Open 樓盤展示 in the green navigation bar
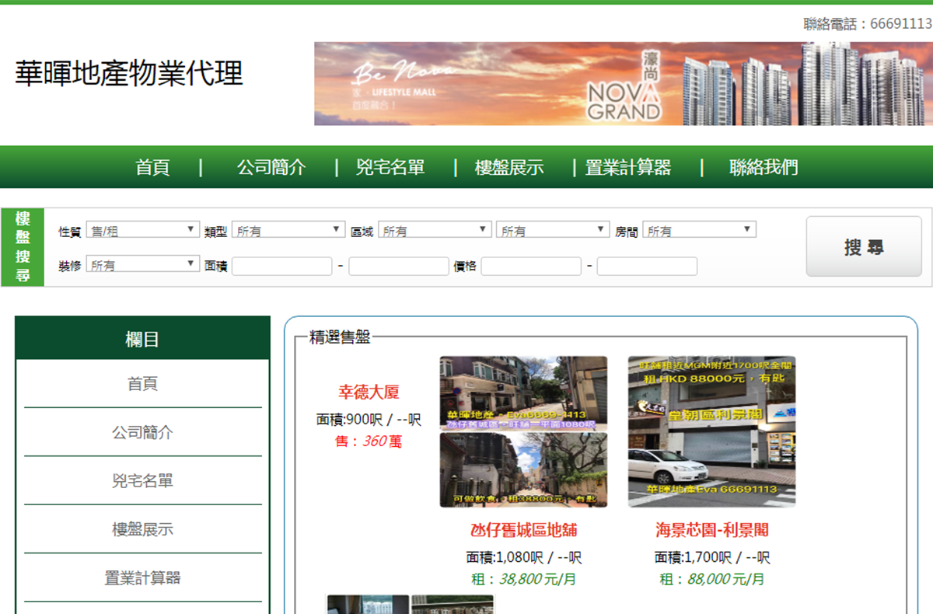Image resolution: width=933 pixels, height=614 pixels. coord(509,167)
